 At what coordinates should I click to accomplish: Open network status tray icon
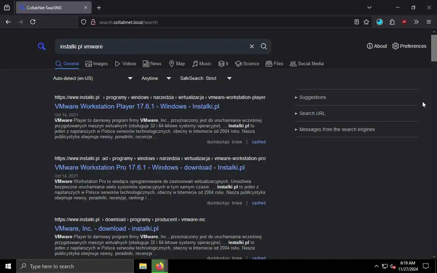coord(385,266)
